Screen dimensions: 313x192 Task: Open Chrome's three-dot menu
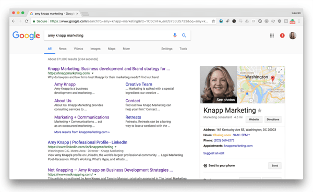pyautogui.click(x=299, y=21)
